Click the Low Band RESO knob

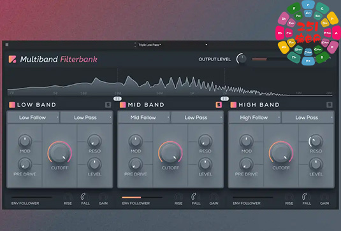pyautogui.click(x=94, y=141)
